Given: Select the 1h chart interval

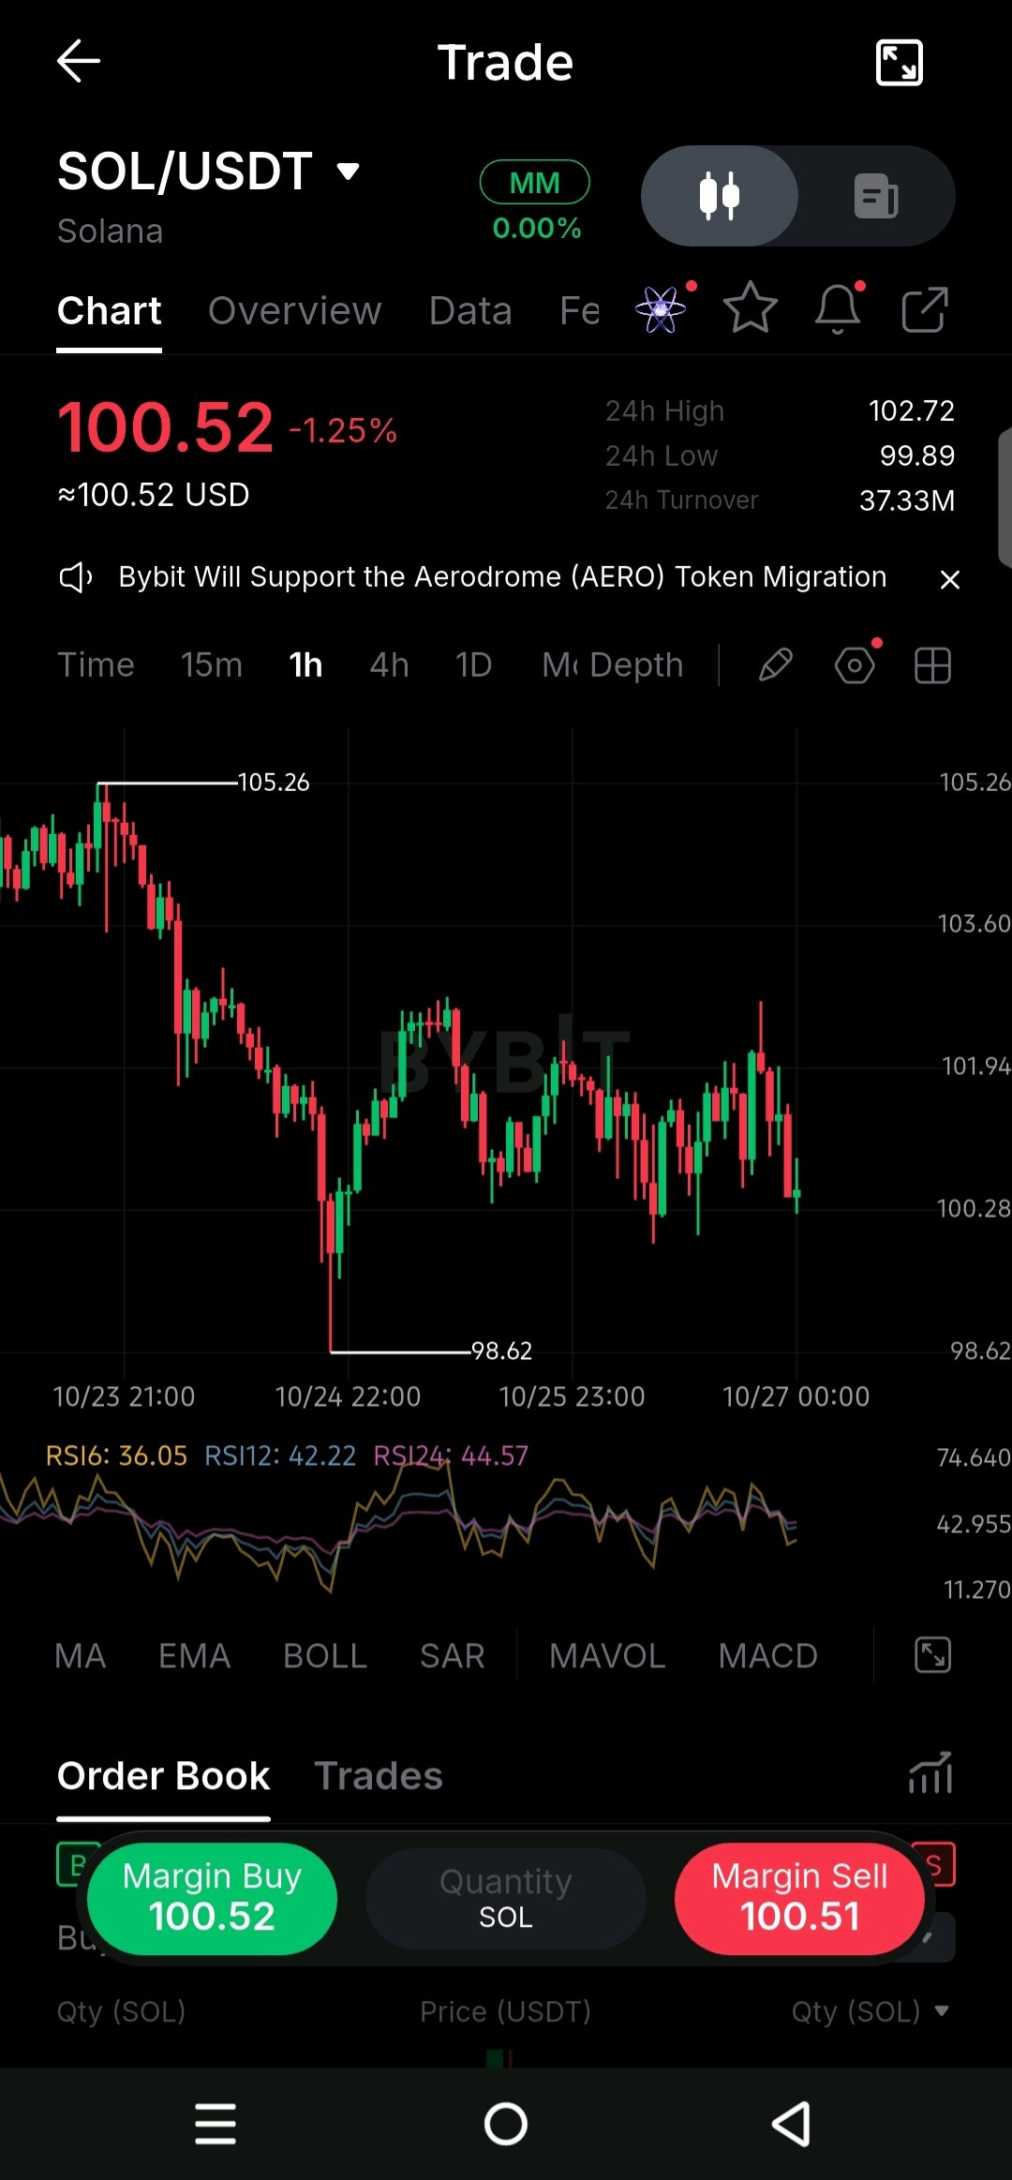Looking at the screenshot, I should coord(306,665).
